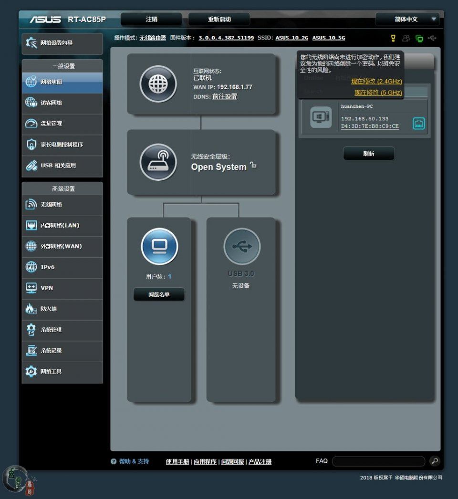Click the notification lightbulb icon in header
458x499 pixels.
point(393,38)
